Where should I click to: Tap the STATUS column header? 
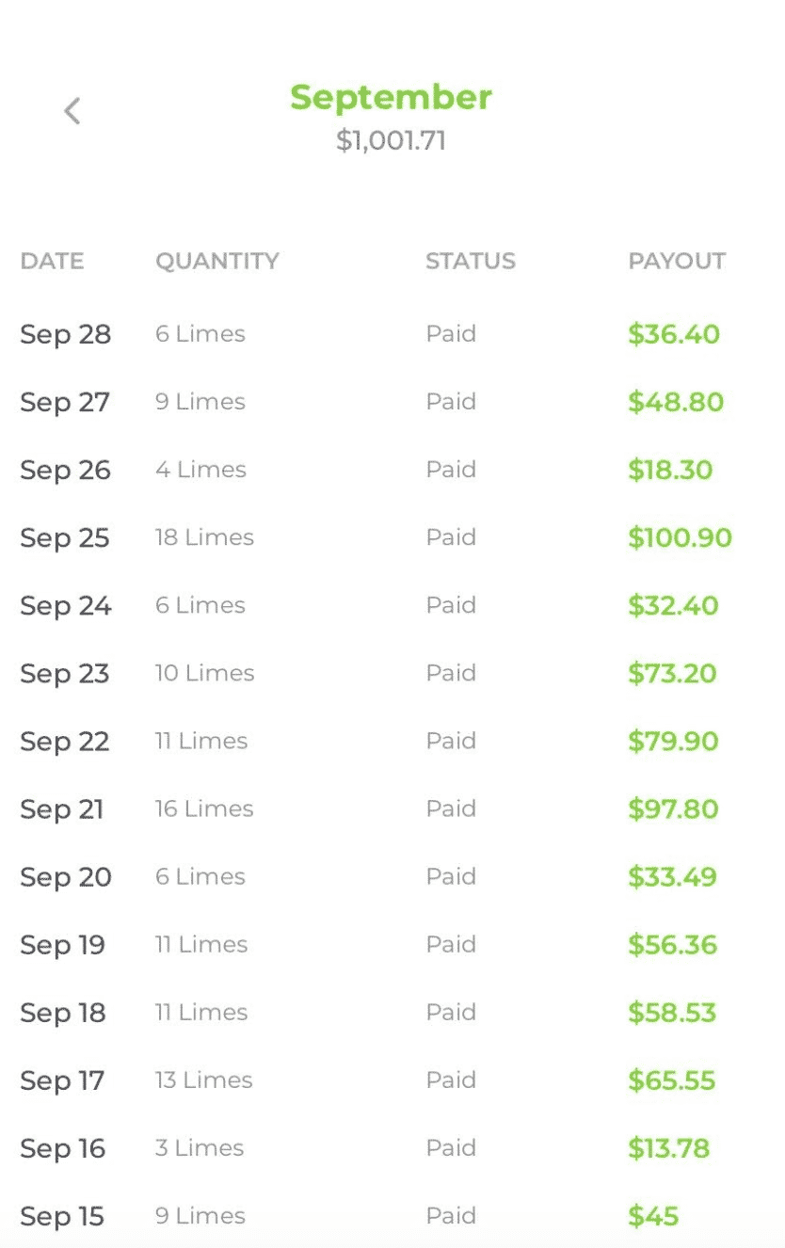point(471,261)
